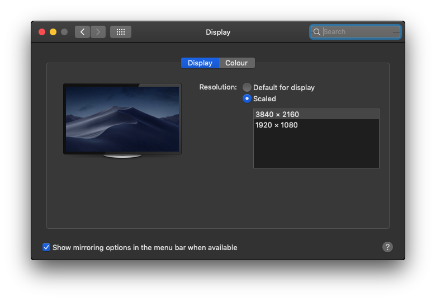The width and height of the screenshot is (436, 301).
Task: Switch to the Colour tab
Action: [236, 63]
